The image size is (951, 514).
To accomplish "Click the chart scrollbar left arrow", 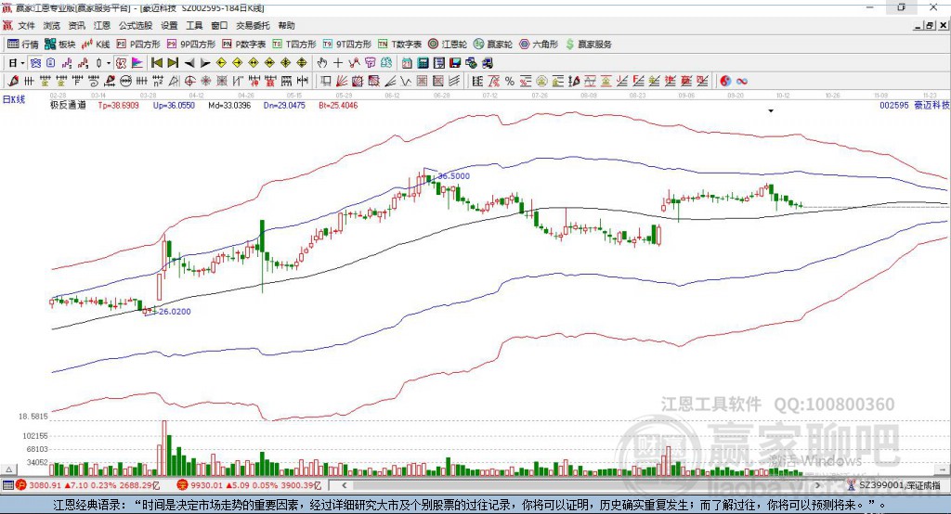I will (x=344, y=485).
